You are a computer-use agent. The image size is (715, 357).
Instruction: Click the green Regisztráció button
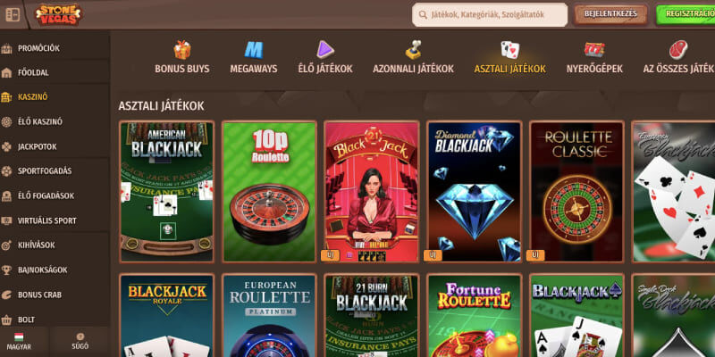(686, 14)
